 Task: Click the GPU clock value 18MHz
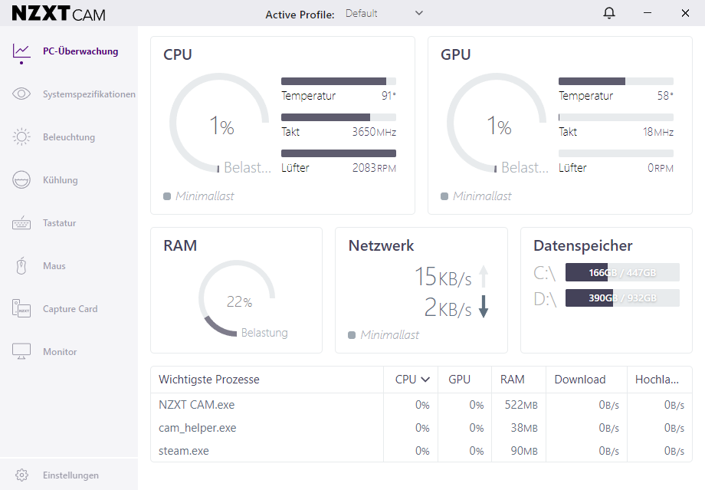point(658,132)
